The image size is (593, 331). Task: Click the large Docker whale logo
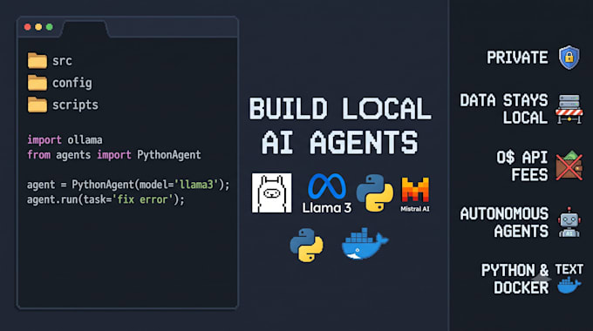pyautogui.click(x=365, y=244)
